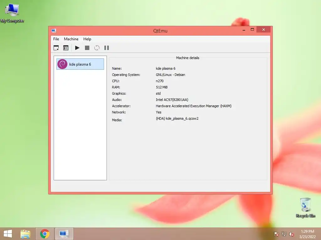Click the taskbar clock showing 1:29 PM
Screen dimensions: 321x240
[x=307, y=234]
